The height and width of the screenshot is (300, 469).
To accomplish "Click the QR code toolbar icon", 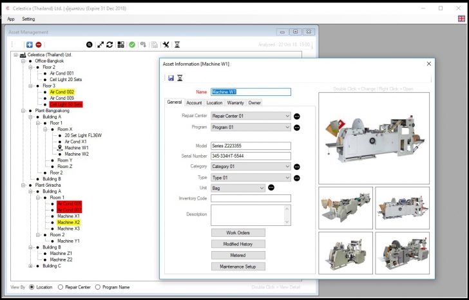I will (x=121, y=44).
